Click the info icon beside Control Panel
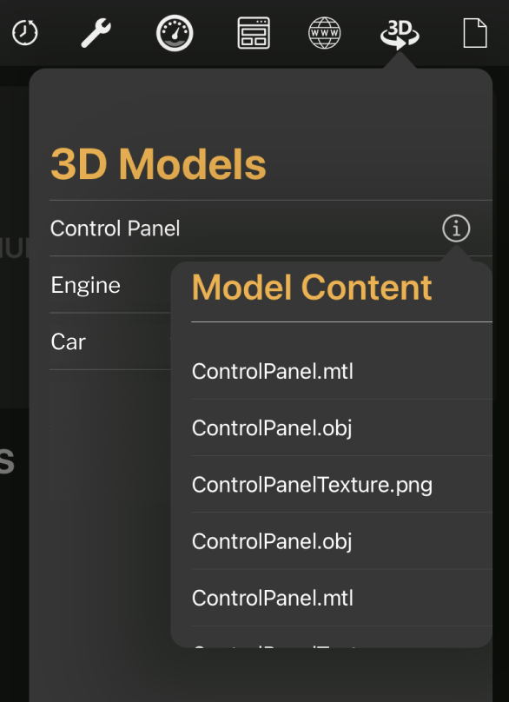Viewport: 509px width, 702px height. tap(456, 228)
